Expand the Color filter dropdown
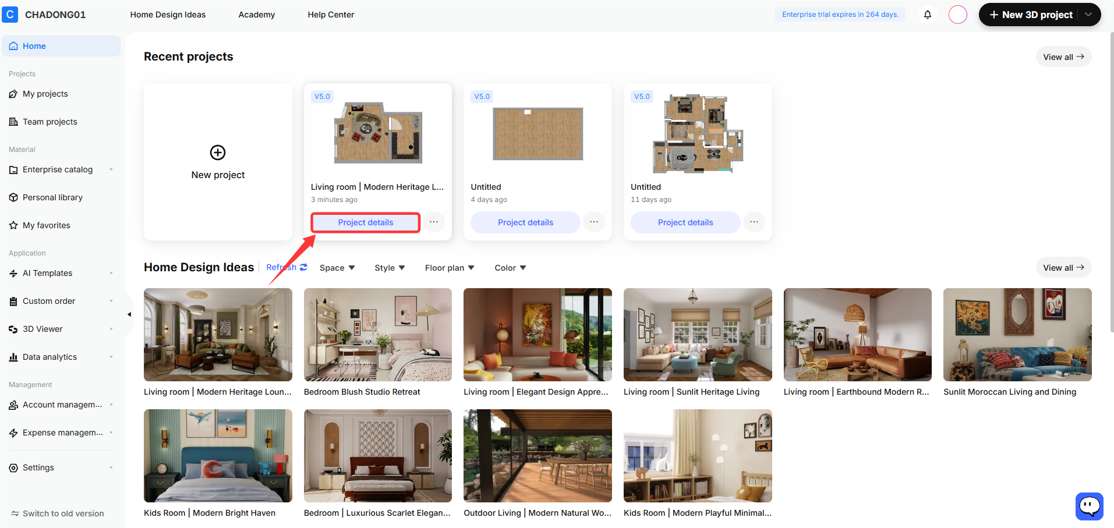Image resolution: width=1114 pixels, height=528 pixels. click(510, 268)
